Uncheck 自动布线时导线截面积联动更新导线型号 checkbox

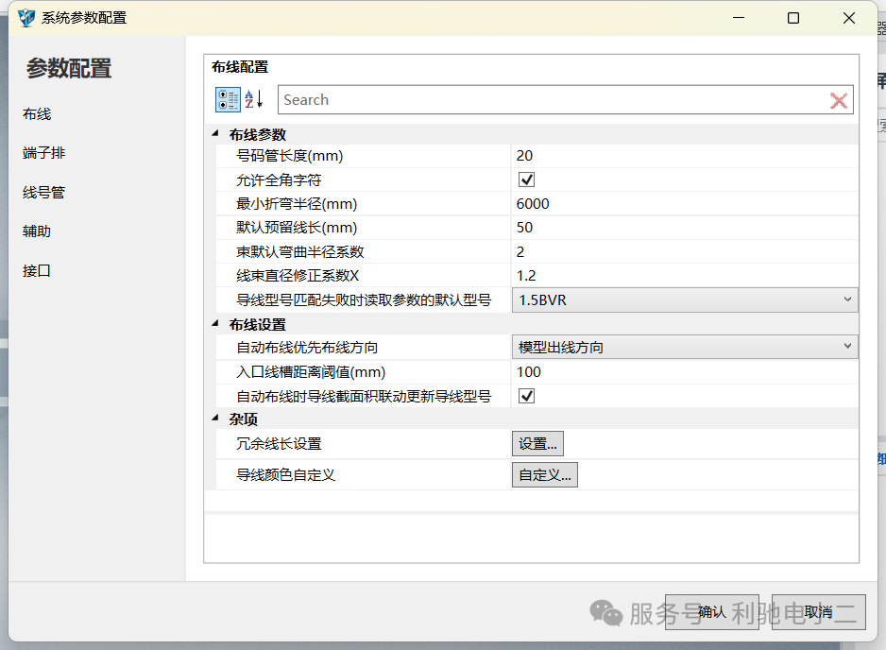pos(527,396)
